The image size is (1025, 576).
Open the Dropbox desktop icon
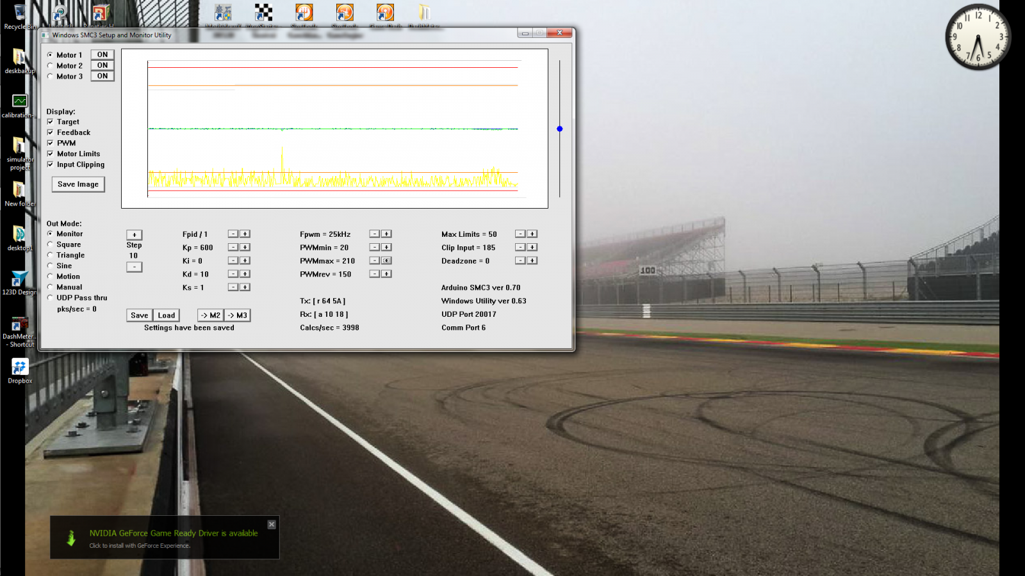pos(19,371)
